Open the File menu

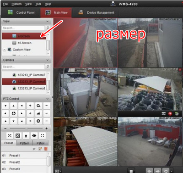click(5, 4)
